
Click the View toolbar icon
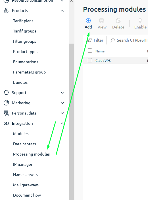pyautogui.click(x=102, y=21)
